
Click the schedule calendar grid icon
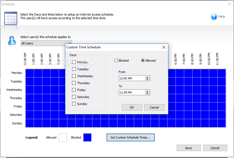coord(11,18)
